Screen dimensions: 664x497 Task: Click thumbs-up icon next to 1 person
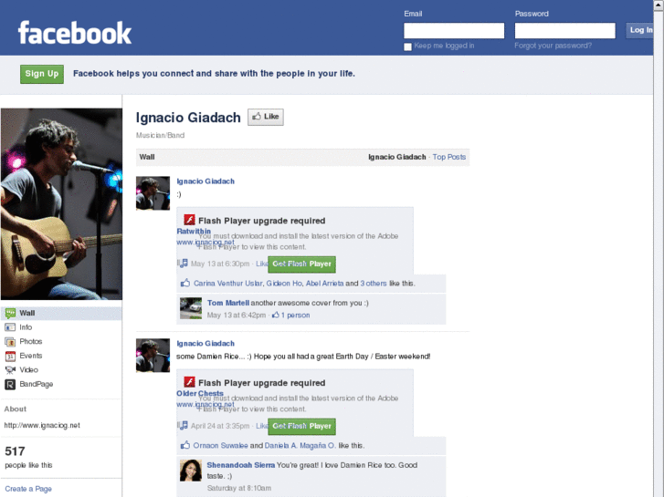point(276,316)
